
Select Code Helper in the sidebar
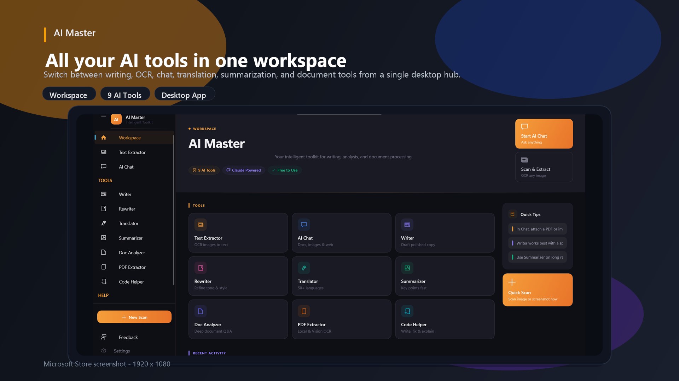pos(134,282)
